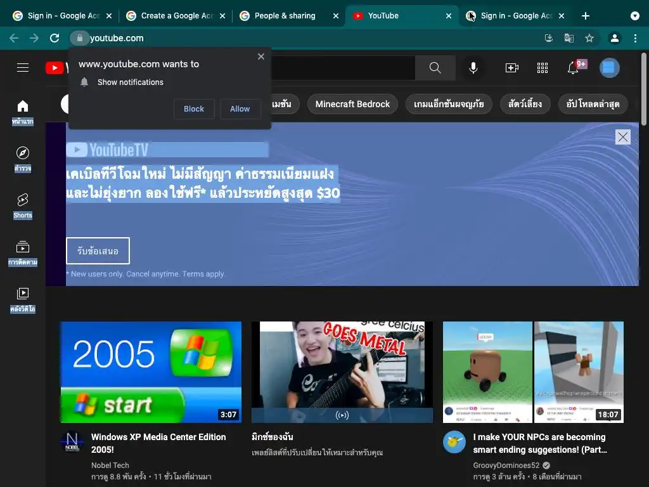Open I make YOUR NPCs video title
This screenshot has height=487, width=649.
point(540,443)
